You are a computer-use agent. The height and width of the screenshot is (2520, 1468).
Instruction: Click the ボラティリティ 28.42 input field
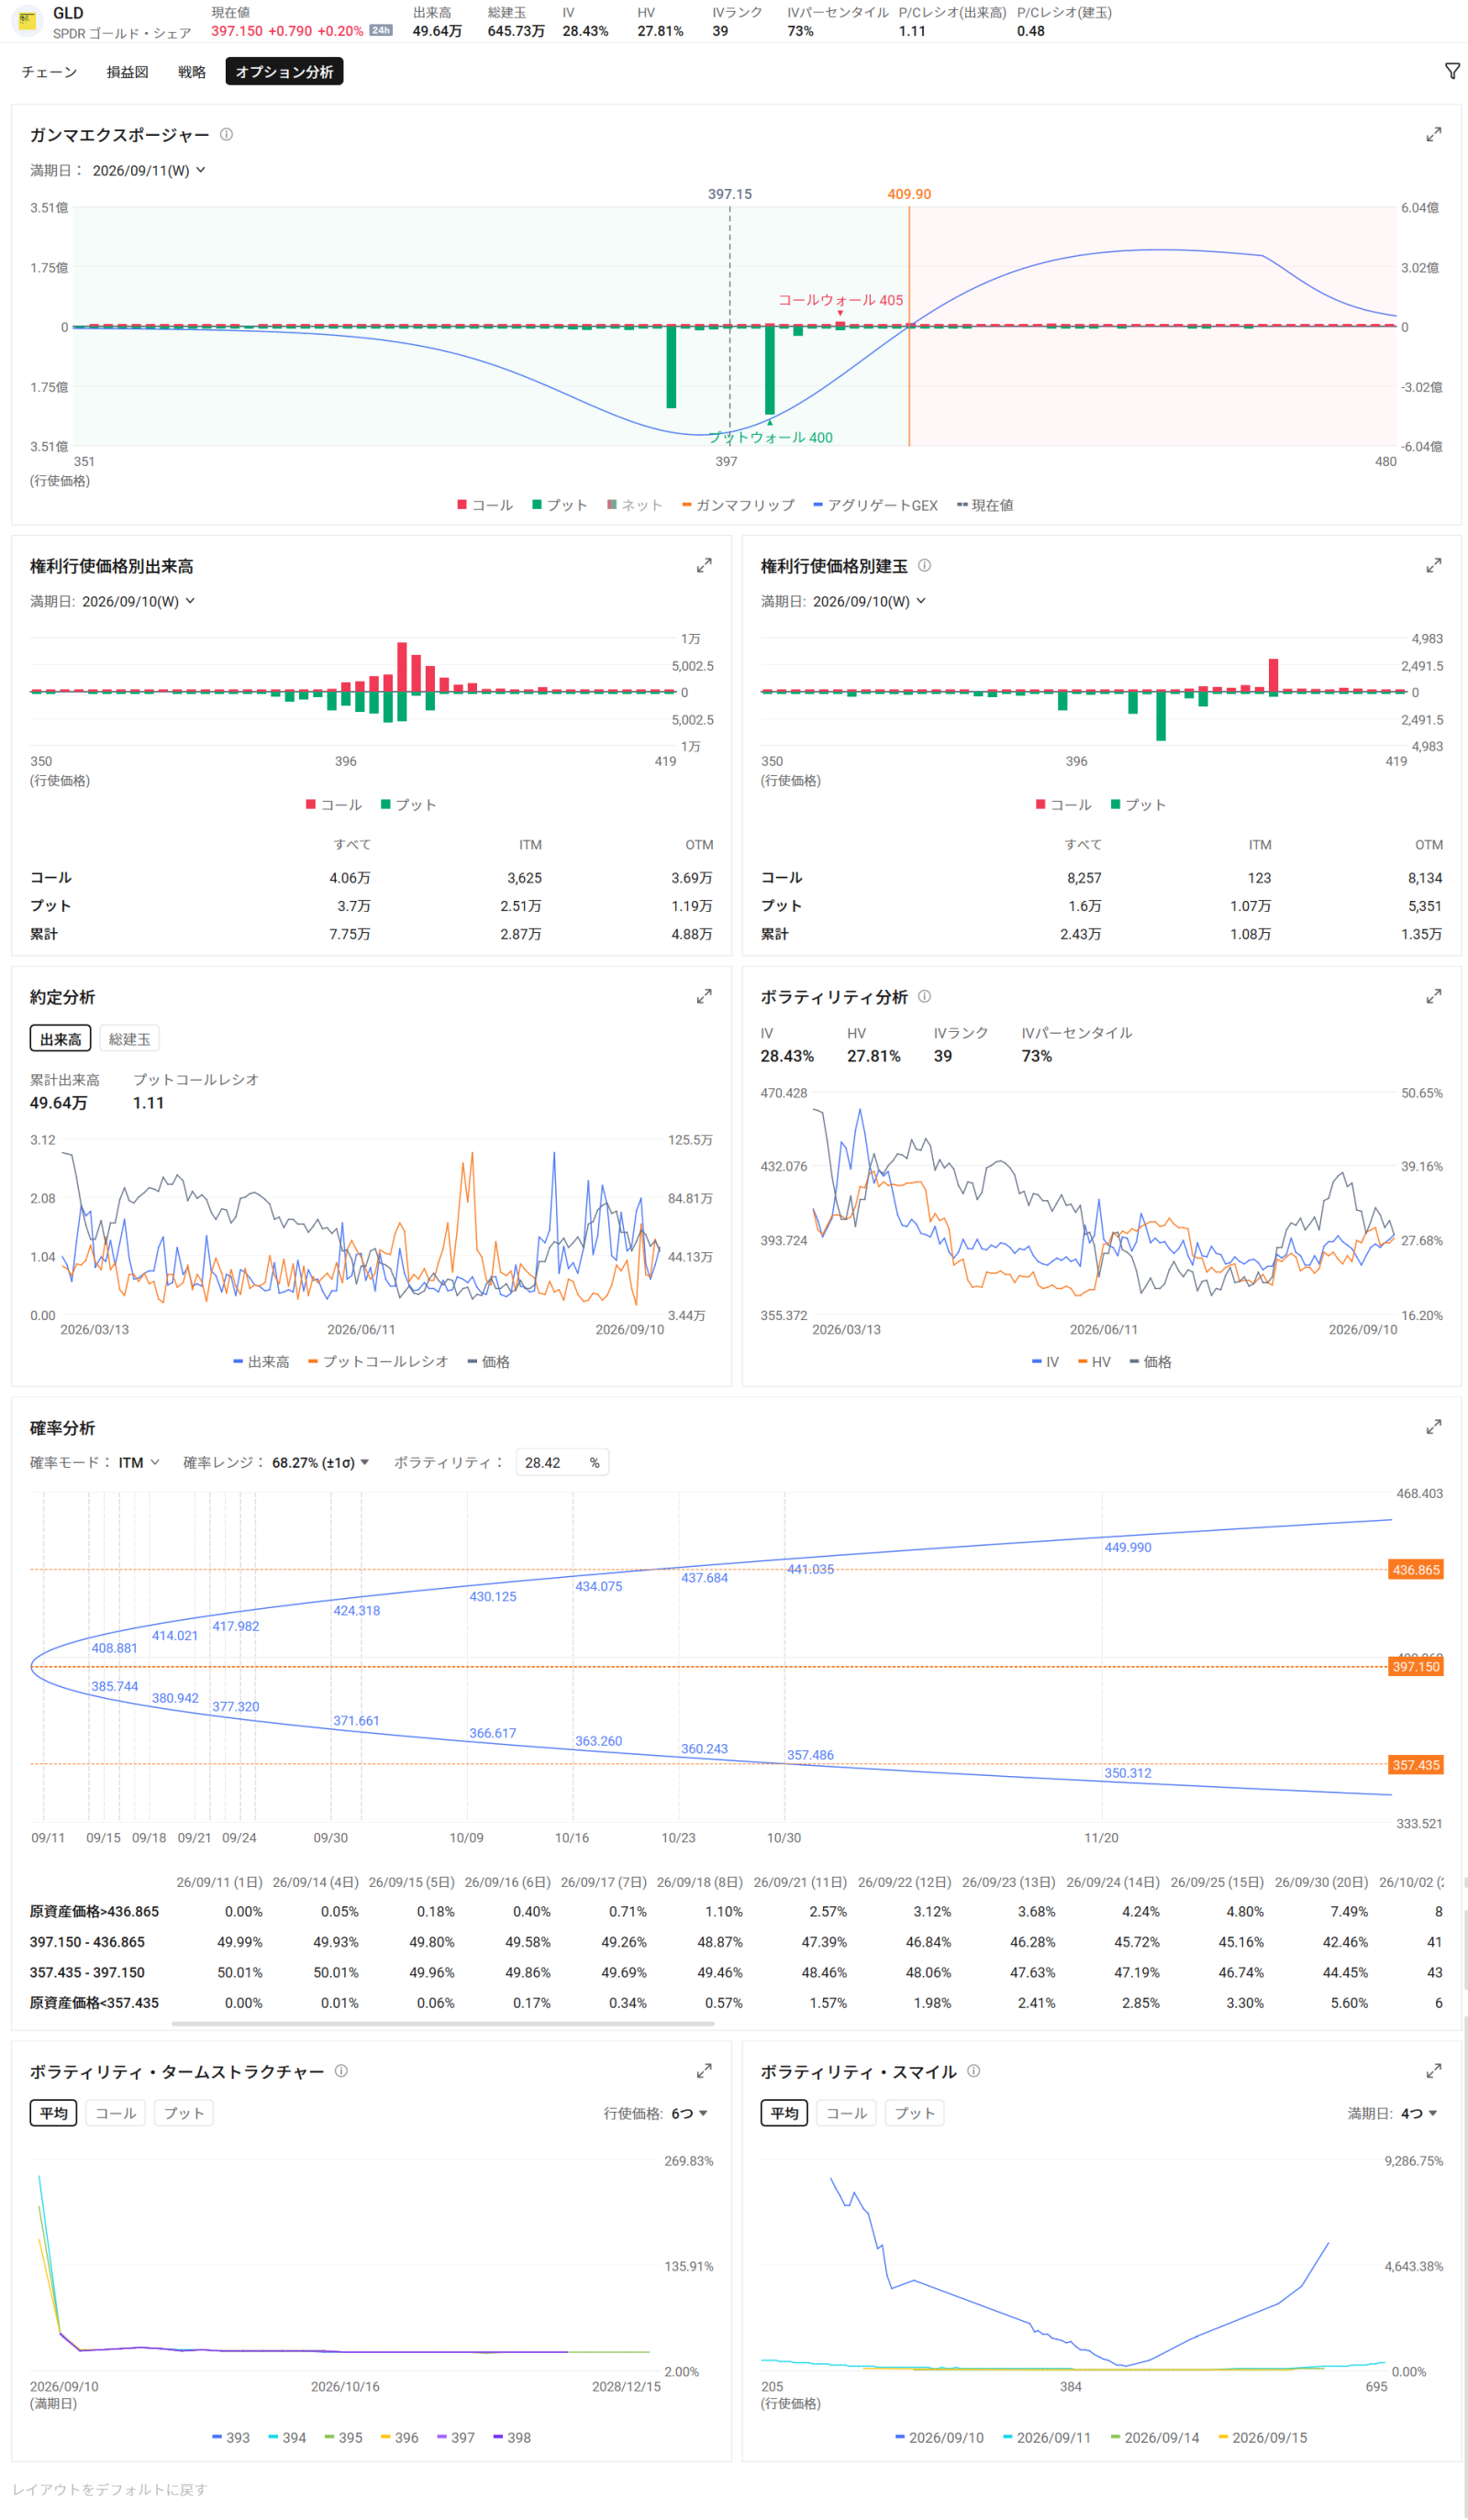tap(561, 1462)
